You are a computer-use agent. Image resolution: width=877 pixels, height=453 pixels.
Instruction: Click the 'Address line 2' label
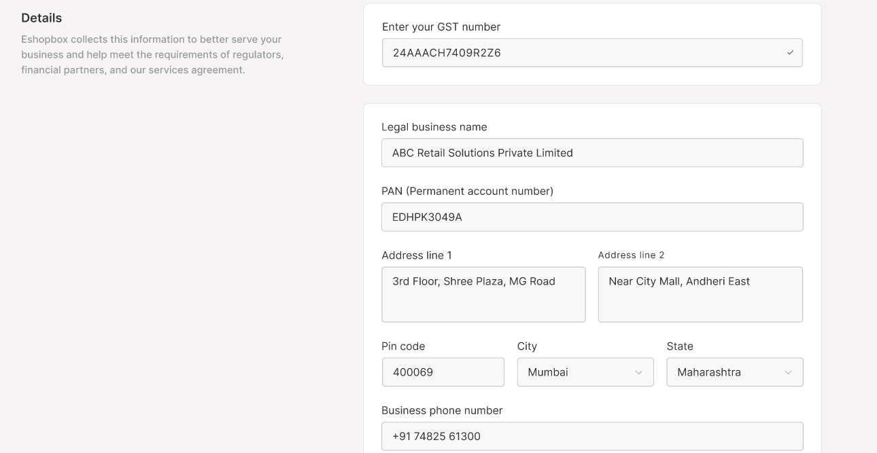tap(631, 255)
